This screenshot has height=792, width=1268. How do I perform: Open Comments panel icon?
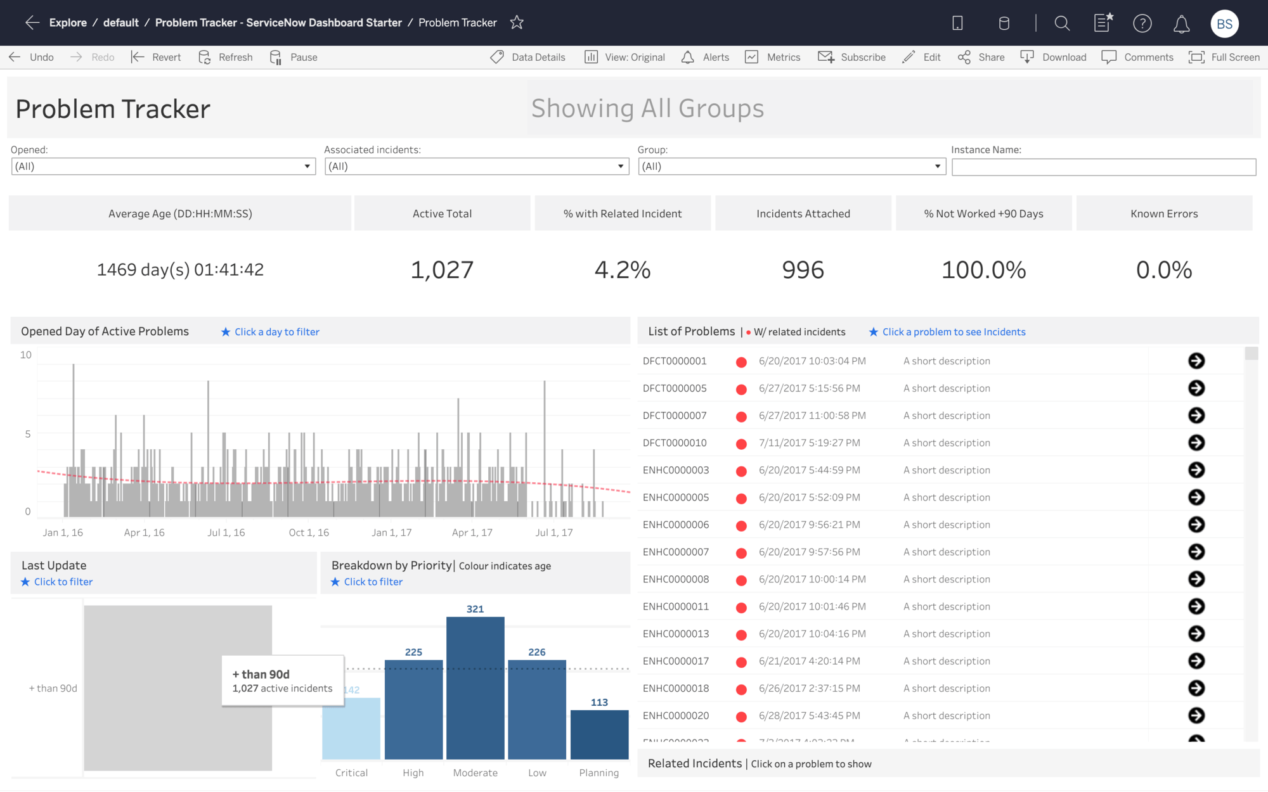tap(1108, 58)
